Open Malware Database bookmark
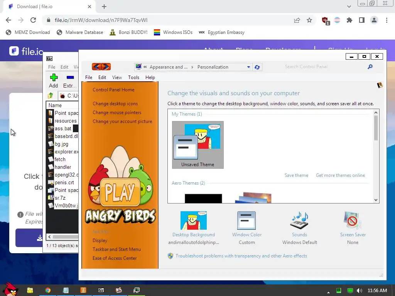395x296 pixels. pos(80,32)
